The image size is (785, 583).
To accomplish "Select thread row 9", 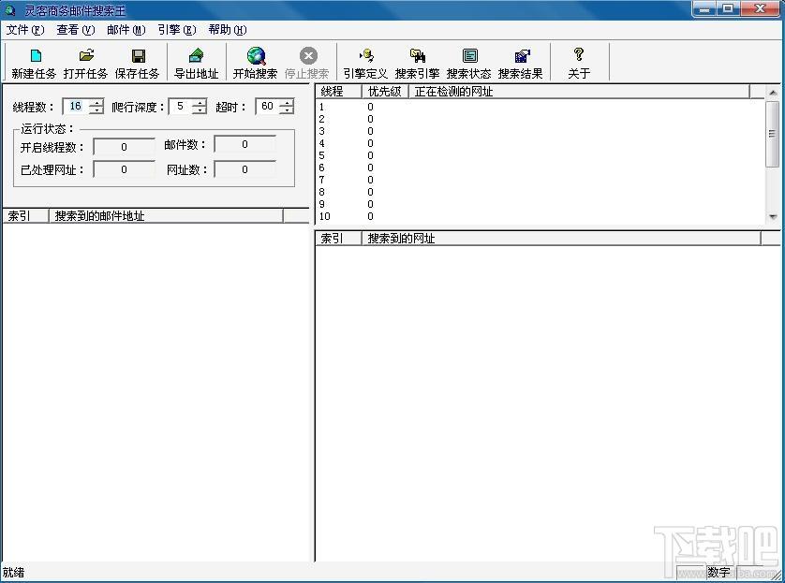I will tap(541, 204).
